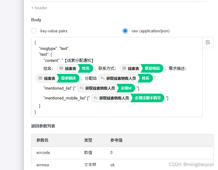The width and height of the screenshot is (218, 170).
Task: Click the 获取线索销售人员 企微注册手机号 field tag
Action: pos(128,98)
